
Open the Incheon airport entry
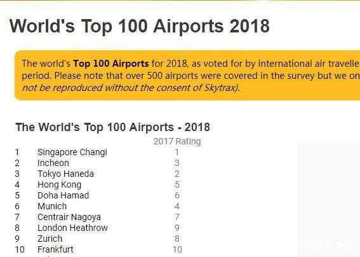tap(53, 163)
